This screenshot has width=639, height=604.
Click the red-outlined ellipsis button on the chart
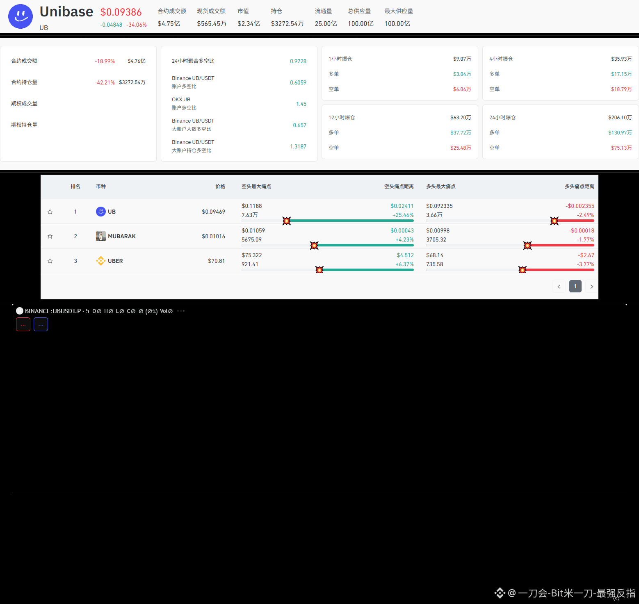(x=23, y=324)
